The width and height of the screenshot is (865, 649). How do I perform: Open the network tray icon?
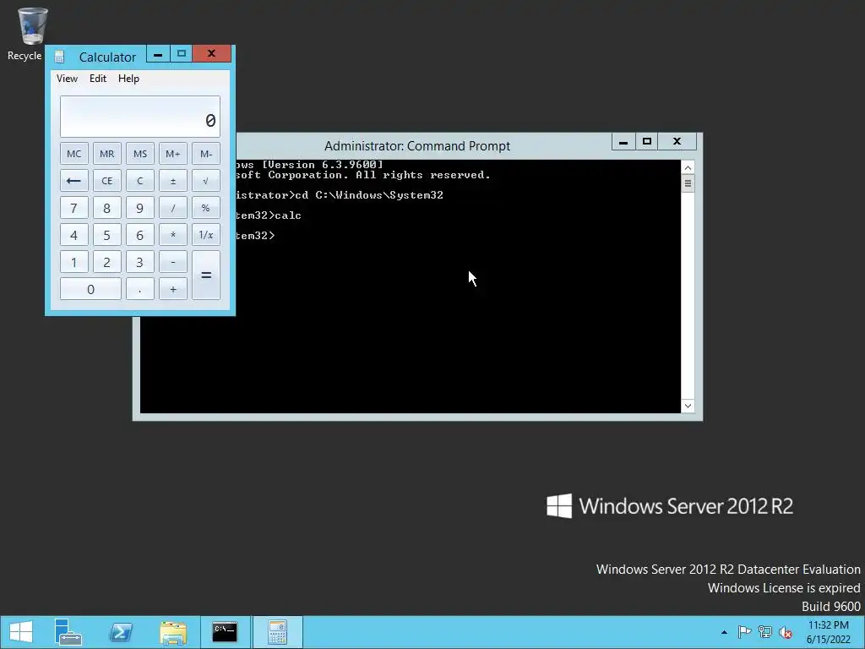pos(765,632)
